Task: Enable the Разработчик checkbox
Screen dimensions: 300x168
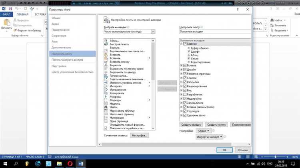Action: (x=185, y=95)
